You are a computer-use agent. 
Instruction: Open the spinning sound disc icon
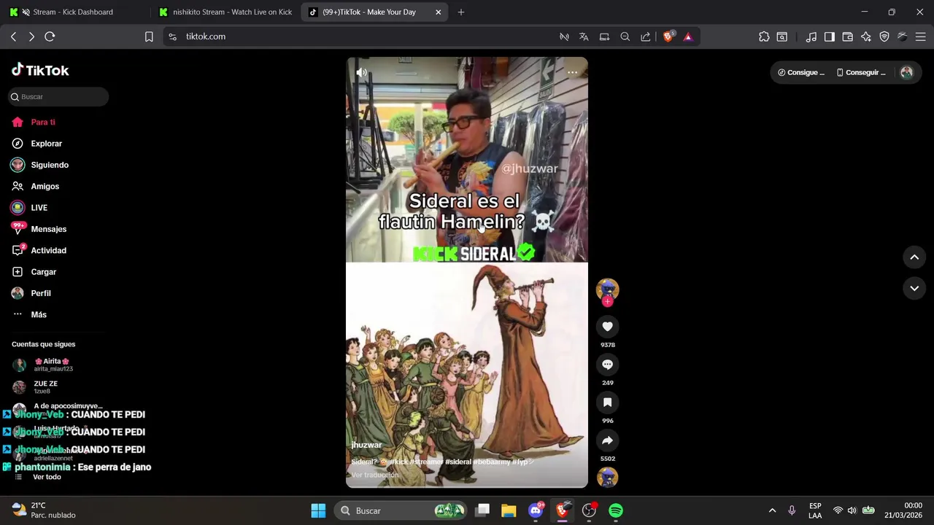[607, 478]
